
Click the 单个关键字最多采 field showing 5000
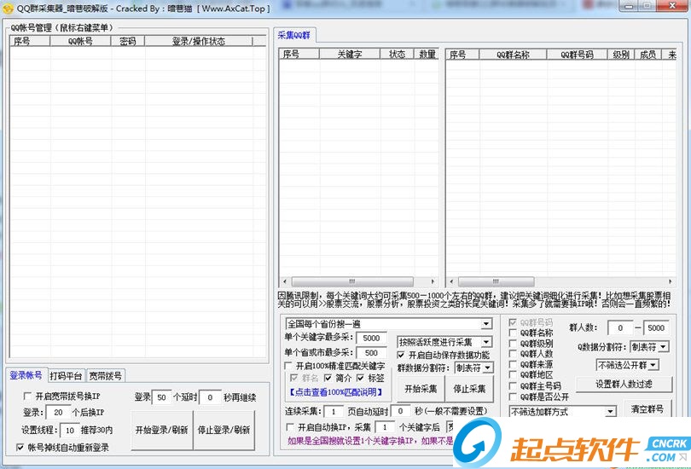click(x=371, y=338)
